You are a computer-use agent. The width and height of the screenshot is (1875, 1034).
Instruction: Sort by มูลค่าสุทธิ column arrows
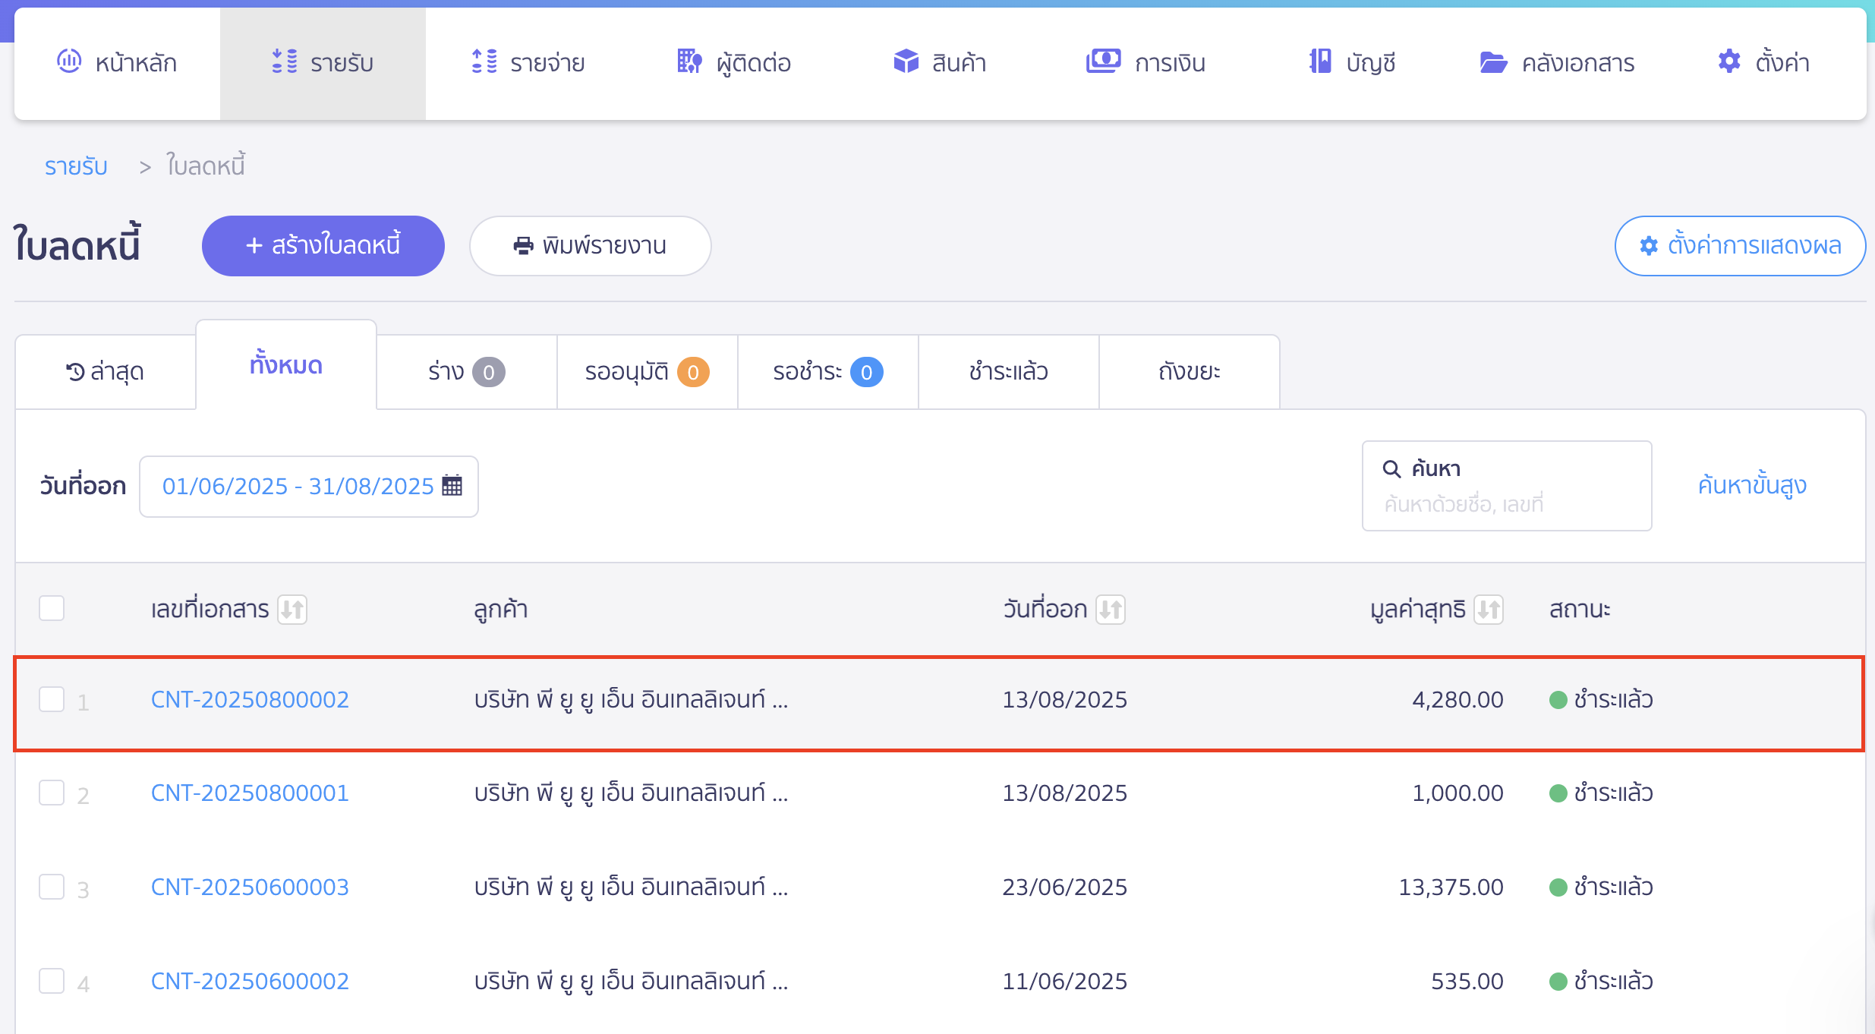coord(1489,609)
